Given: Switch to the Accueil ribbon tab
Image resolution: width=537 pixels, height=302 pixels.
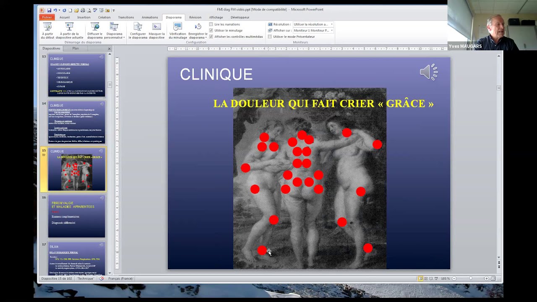Looking at the screenshot, I should point(65,17).
